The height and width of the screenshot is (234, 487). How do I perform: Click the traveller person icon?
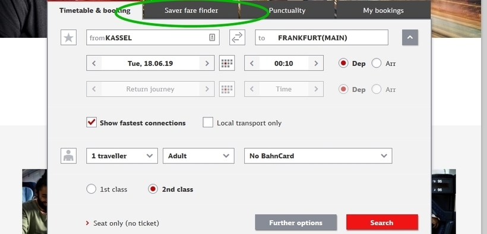(x=68, y=156)
